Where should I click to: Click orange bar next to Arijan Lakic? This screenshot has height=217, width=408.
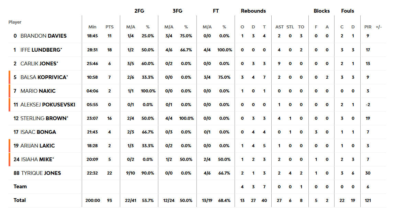(10, 146)
